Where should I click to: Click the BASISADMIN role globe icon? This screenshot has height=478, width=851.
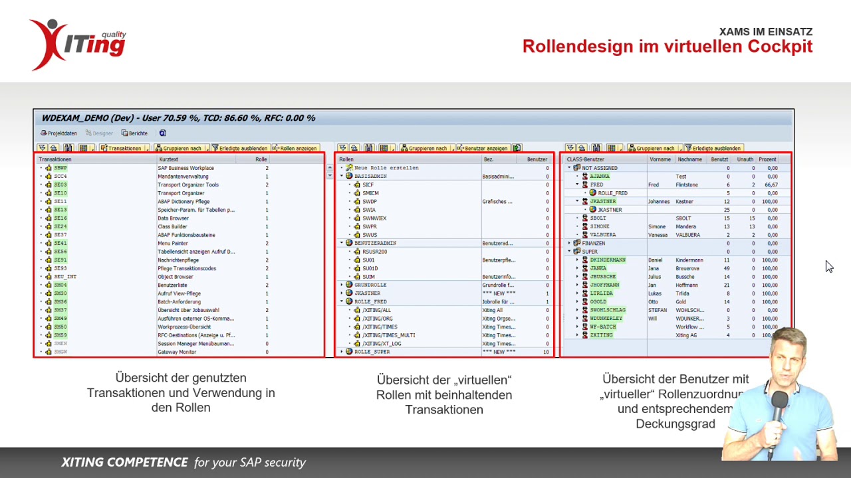(x=349, y=177)
